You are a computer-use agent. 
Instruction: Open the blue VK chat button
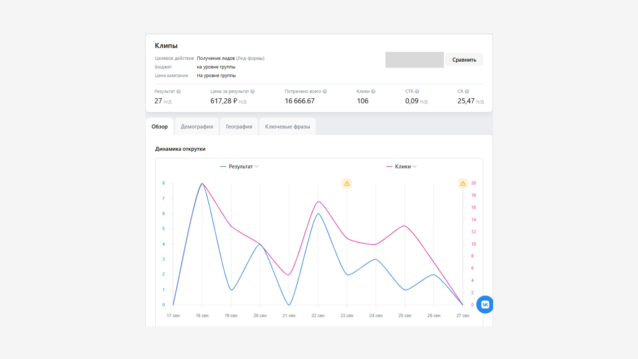[x=485, y=304]
